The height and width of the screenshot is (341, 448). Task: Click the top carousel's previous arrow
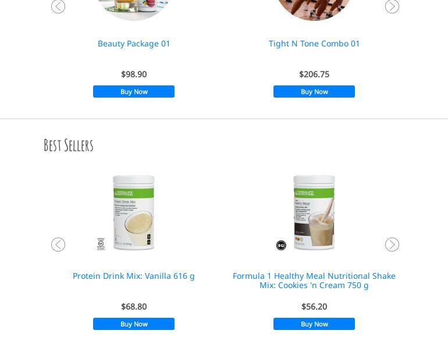click(x=58, y=6)
